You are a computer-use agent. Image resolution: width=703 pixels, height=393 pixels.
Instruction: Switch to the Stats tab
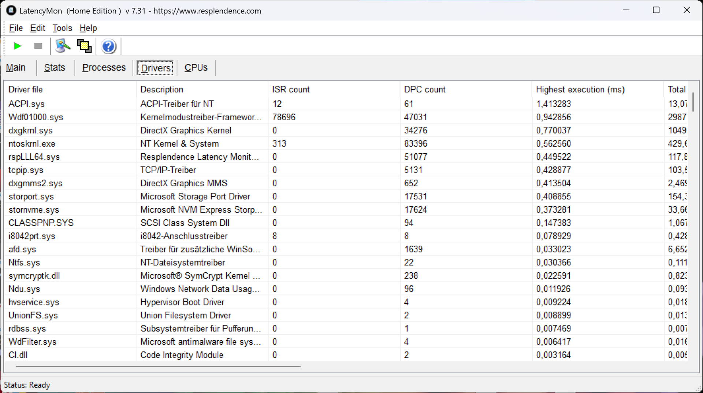(55, 68)
